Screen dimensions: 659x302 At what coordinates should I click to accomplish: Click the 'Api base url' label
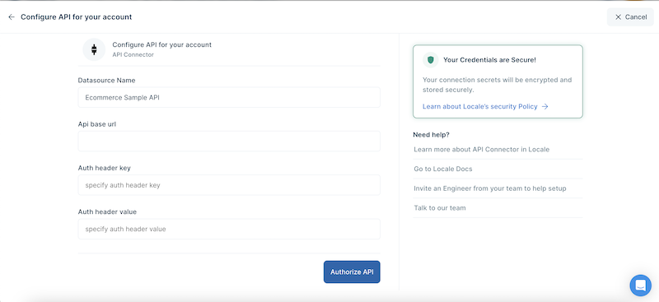pos(97,124)
